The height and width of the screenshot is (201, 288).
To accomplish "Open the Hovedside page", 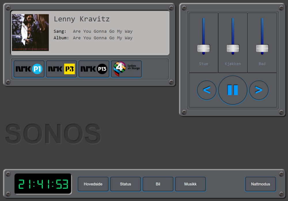I will coord(93,184).
